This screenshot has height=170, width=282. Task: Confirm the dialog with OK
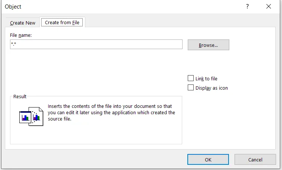[x=208, y=160]
